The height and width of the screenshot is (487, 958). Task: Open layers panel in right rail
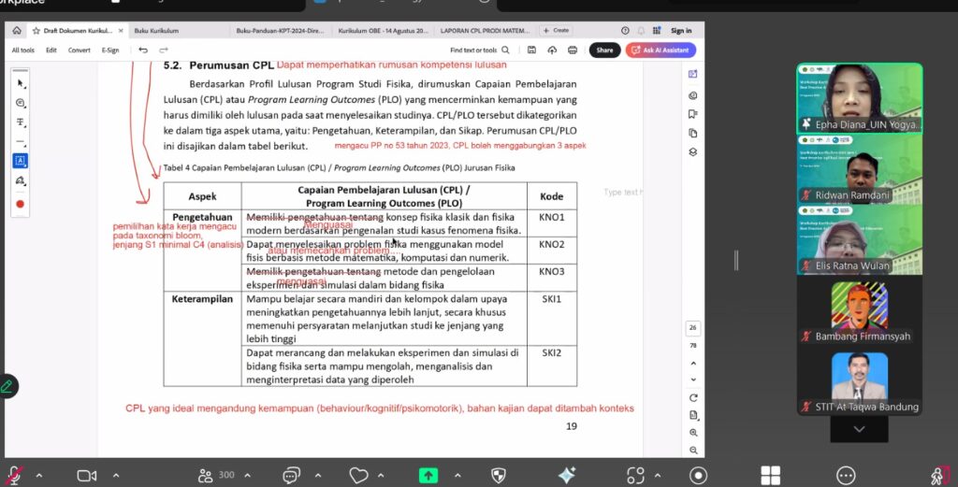[x=693, y=152]
